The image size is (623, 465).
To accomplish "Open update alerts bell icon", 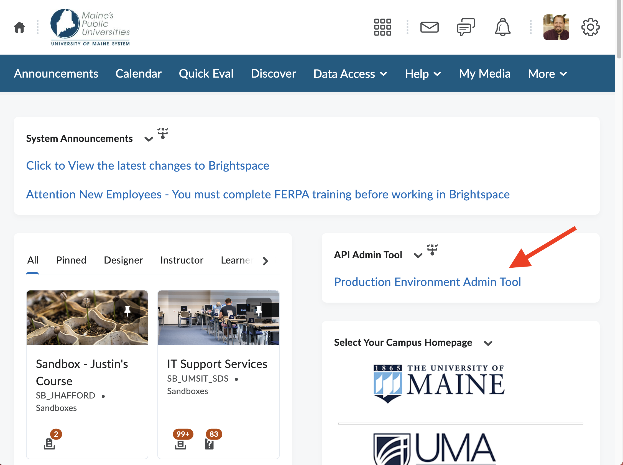I will [502, 27].
